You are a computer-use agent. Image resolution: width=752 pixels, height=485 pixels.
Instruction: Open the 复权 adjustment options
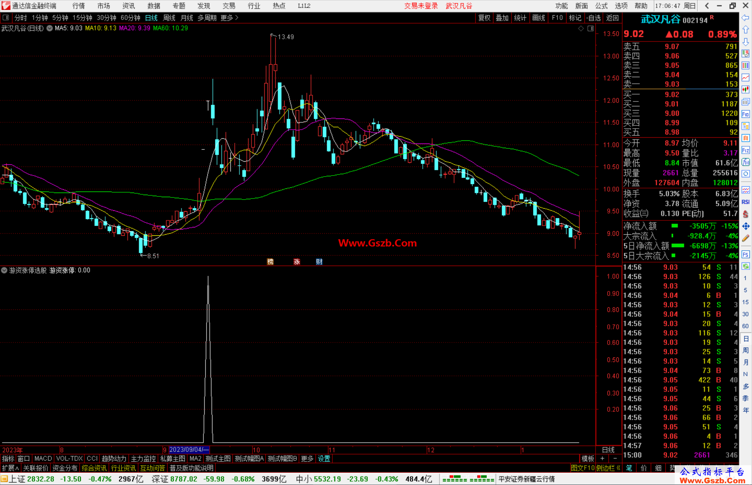(484, 18)
